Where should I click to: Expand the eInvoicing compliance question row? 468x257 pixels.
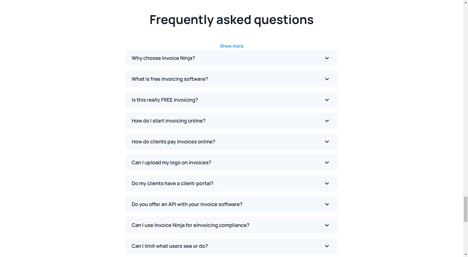(x=231, y=225)
